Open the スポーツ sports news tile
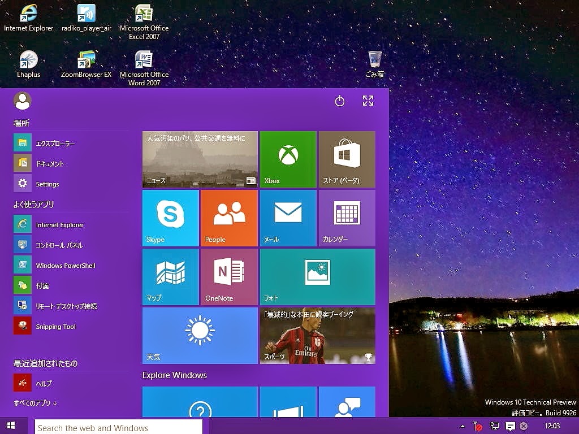The height and width of the screenshot is (434, 579). (318, 336)
